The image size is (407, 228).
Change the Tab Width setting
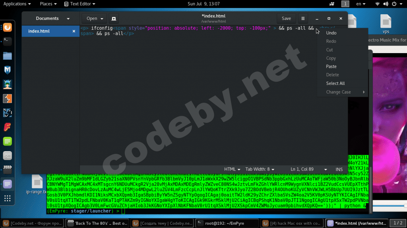260,169
